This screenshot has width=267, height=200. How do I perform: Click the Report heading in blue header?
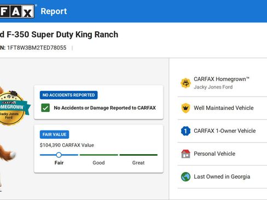[x=54, y=11]
